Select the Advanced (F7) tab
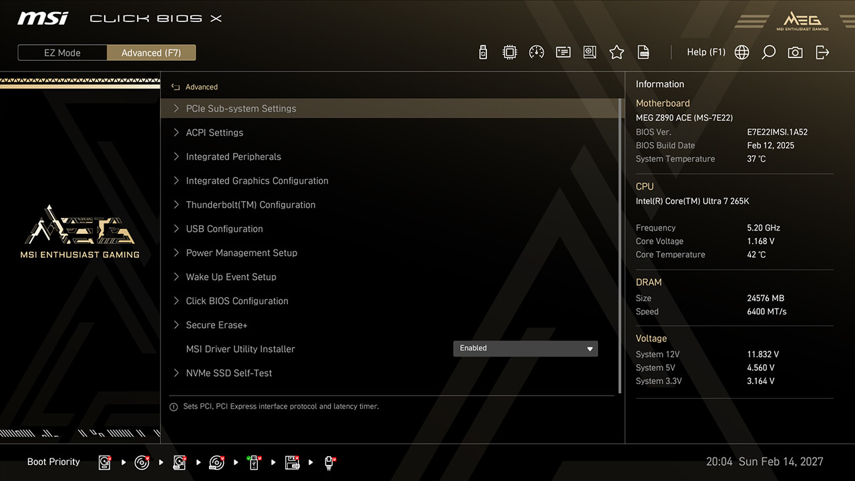This screenshot has width=855, height=481. [x=151, y=53]
